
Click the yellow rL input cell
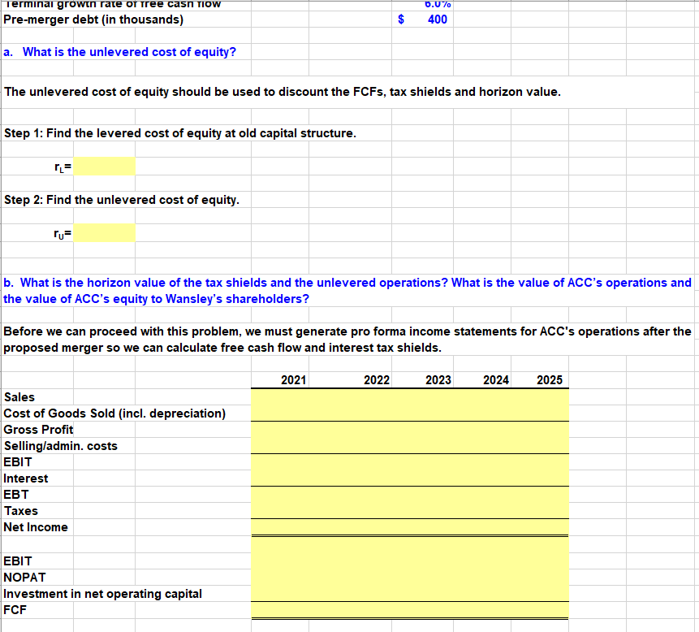[x=103, y=166]
